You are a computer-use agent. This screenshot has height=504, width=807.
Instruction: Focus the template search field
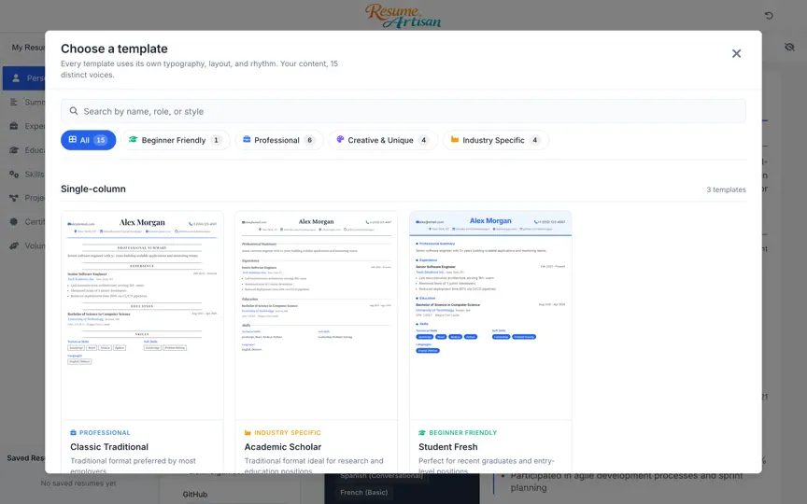pos(403,111)
